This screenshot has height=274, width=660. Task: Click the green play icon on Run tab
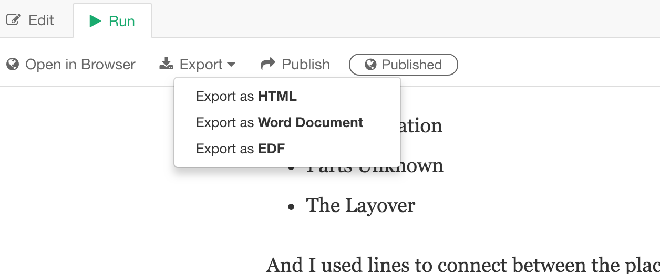[x=95, y=21]
